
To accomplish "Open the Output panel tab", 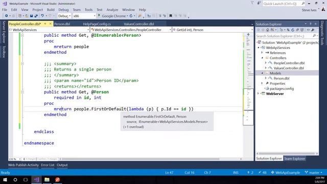I will 62,165.
